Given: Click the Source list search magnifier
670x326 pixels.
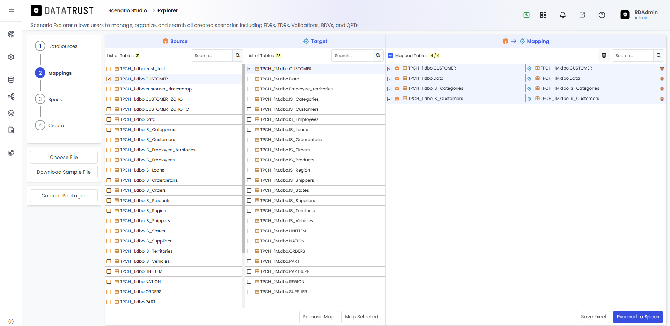Looking at the screenshot, I should (238, 56).
